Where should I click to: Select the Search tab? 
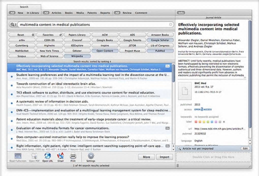24,7
